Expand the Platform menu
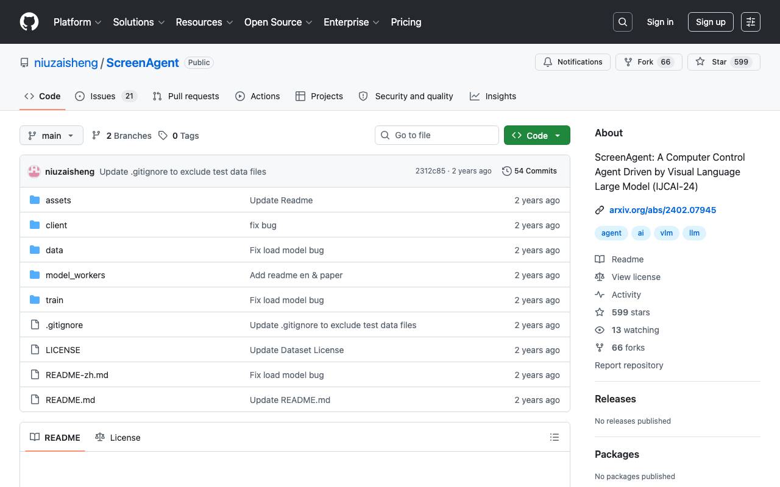 tap(77, 22)
